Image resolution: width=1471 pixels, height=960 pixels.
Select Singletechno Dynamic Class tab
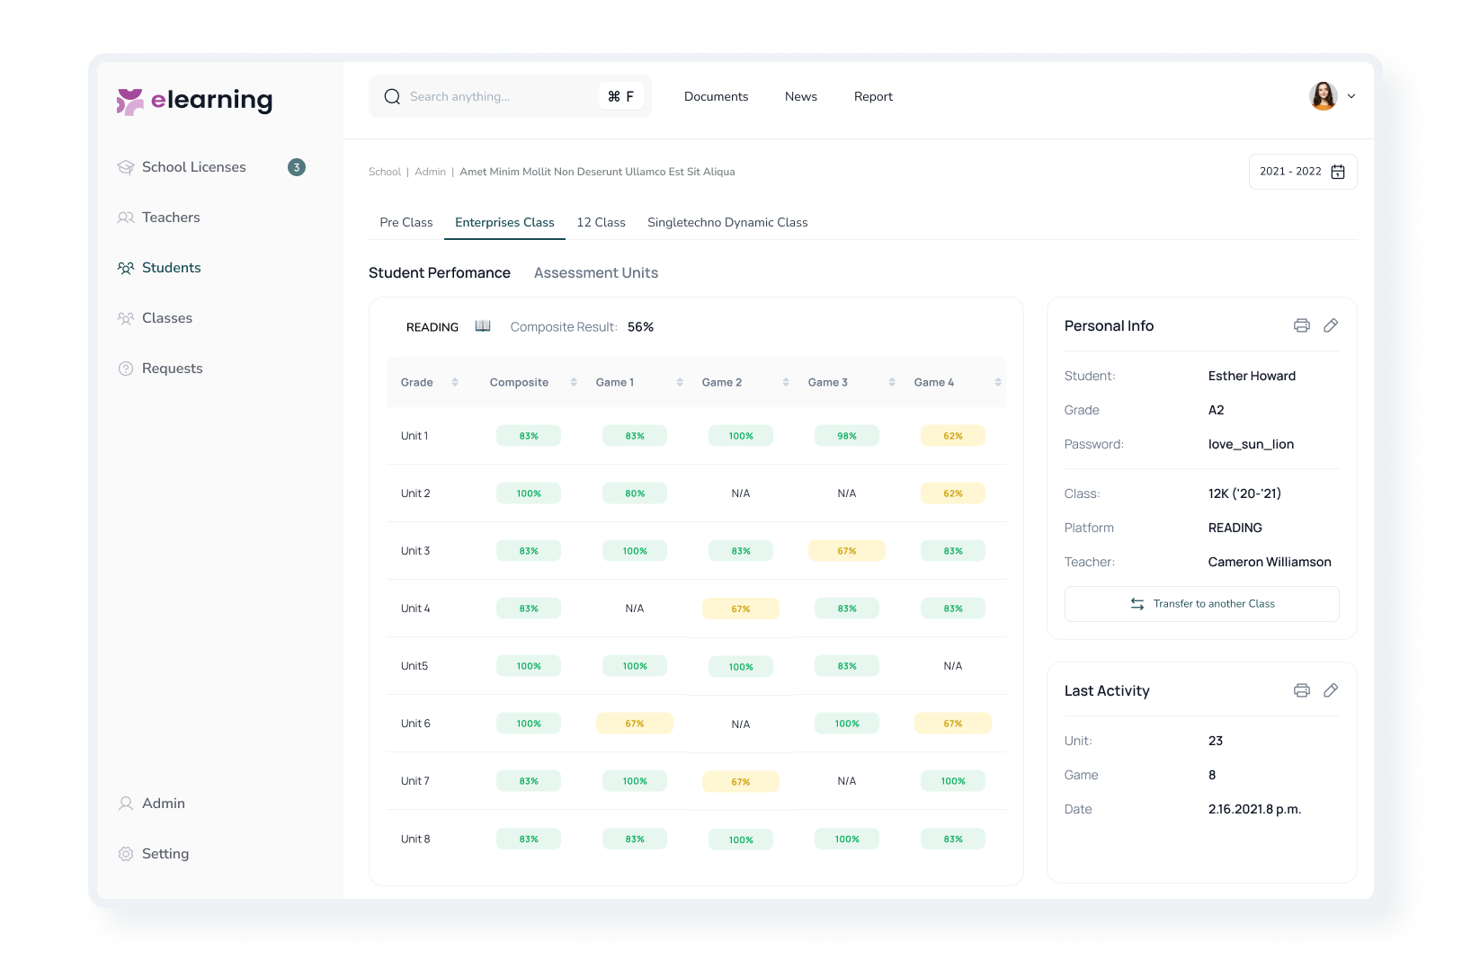pyautogui.click(x=727, y=222)
